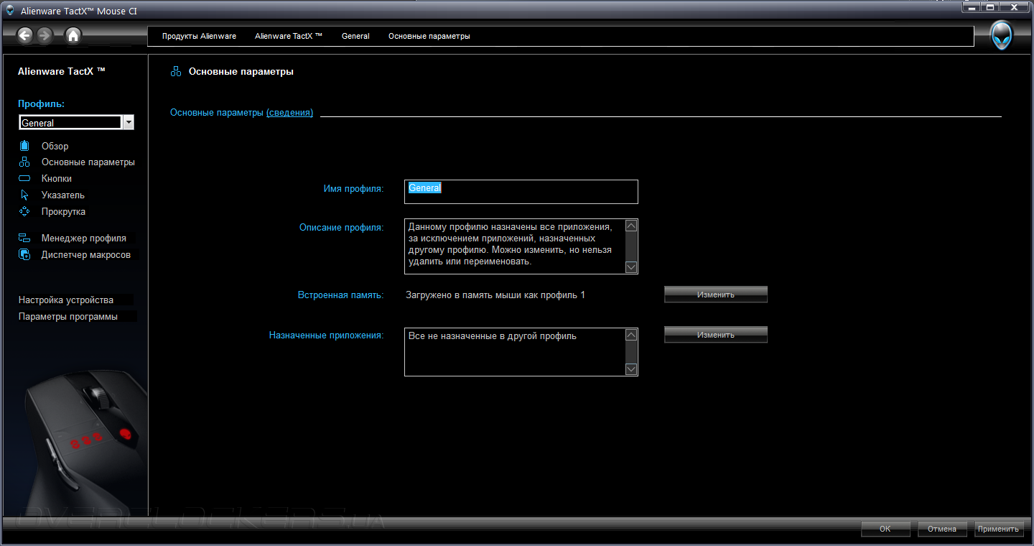Cancel changes with Отмена button
1034x546 pixels.
click(942, 529)
